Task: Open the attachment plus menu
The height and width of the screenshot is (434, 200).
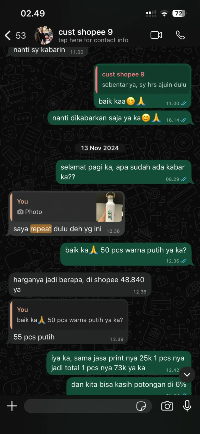Action: (12, 406)
